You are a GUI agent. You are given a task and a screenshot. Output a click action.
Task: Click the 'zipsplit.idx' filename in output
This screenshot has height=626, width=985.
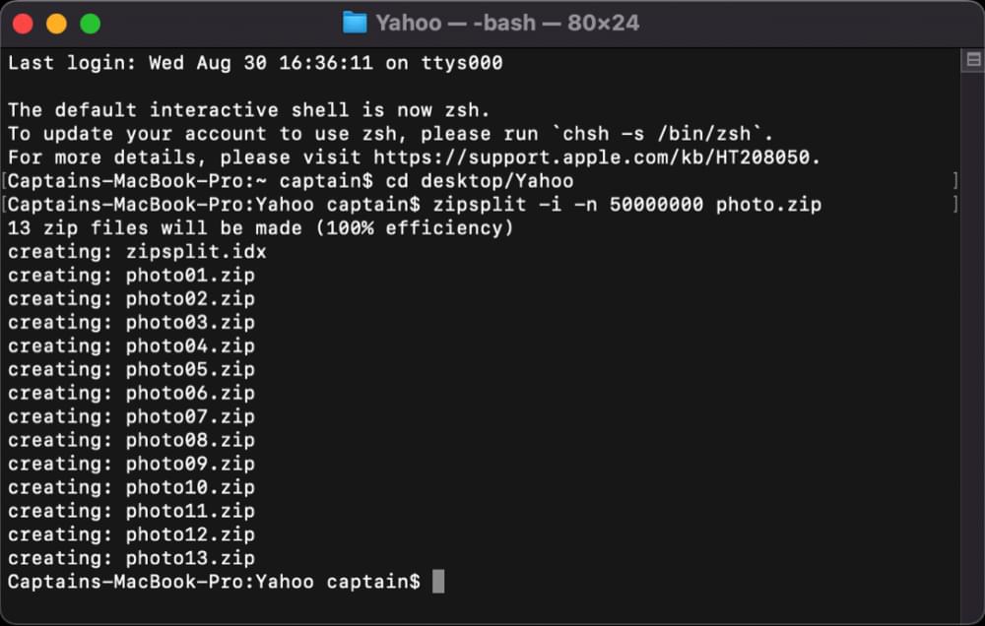(x=196, y=252)
